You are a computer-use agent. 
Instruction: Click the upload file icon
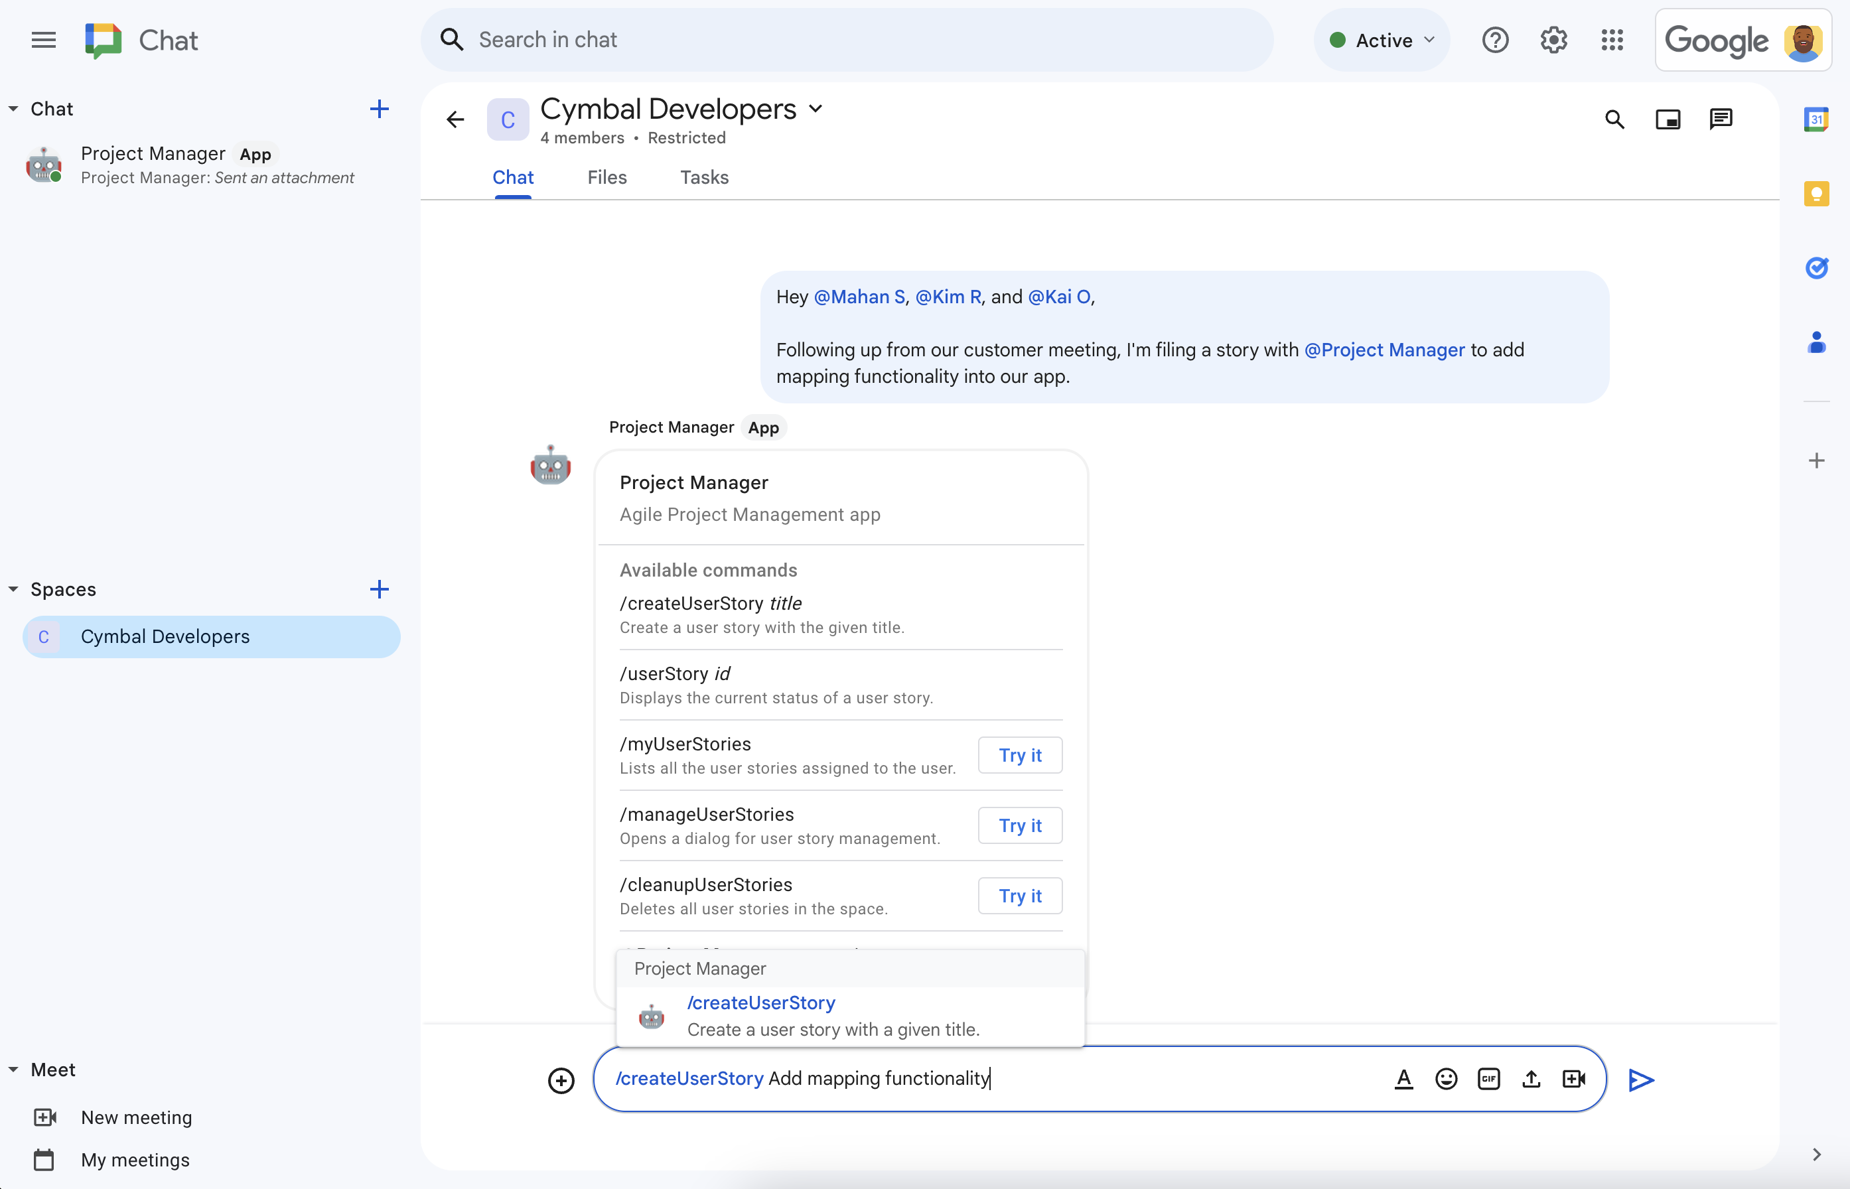pyautogui.click(x=1530, y=1077)
